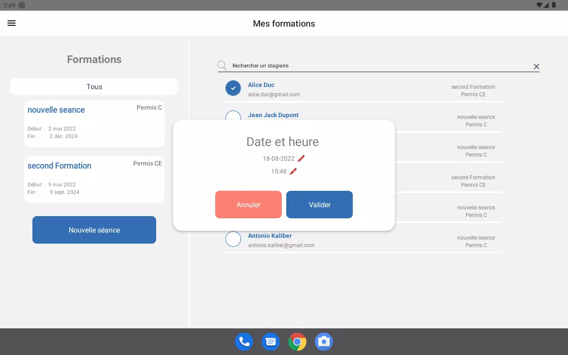This screenshot has width=568, height=355.
Task: Click the name Antonio Kaliber
Action: pos(270,236)
